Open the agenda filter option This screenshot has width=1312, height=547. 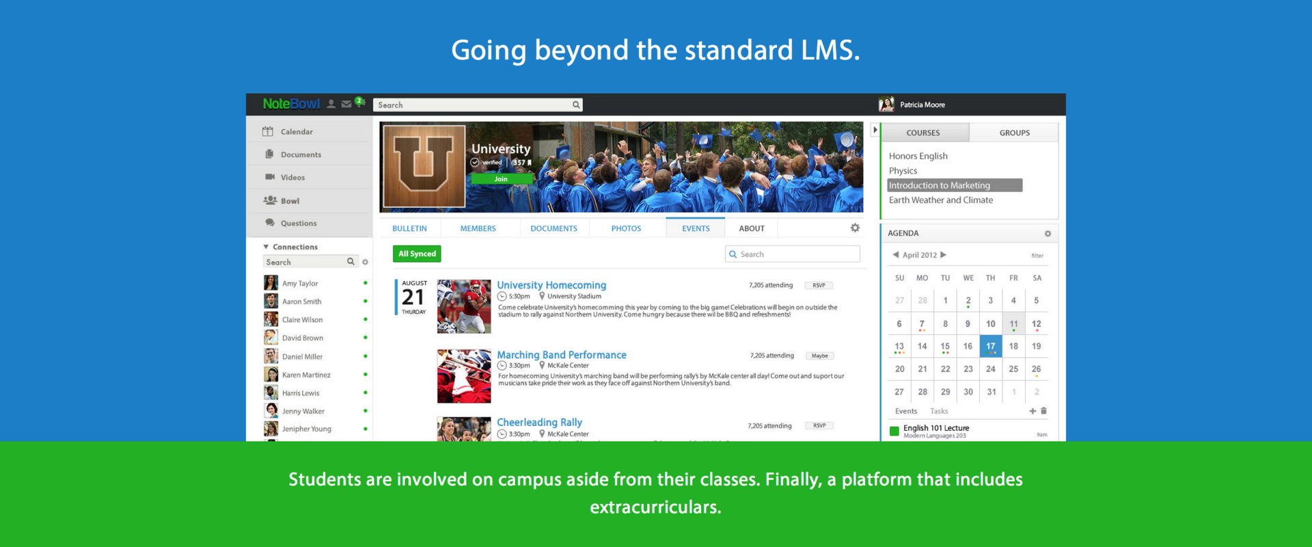[1037, 256]
